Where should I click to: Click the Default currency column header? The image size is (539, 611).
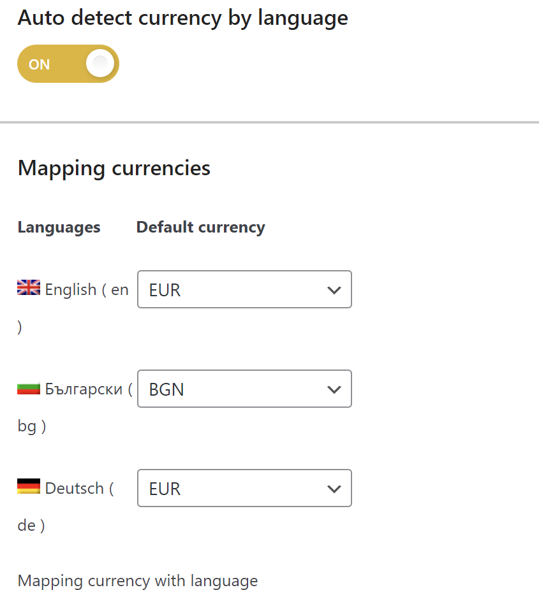200,227
